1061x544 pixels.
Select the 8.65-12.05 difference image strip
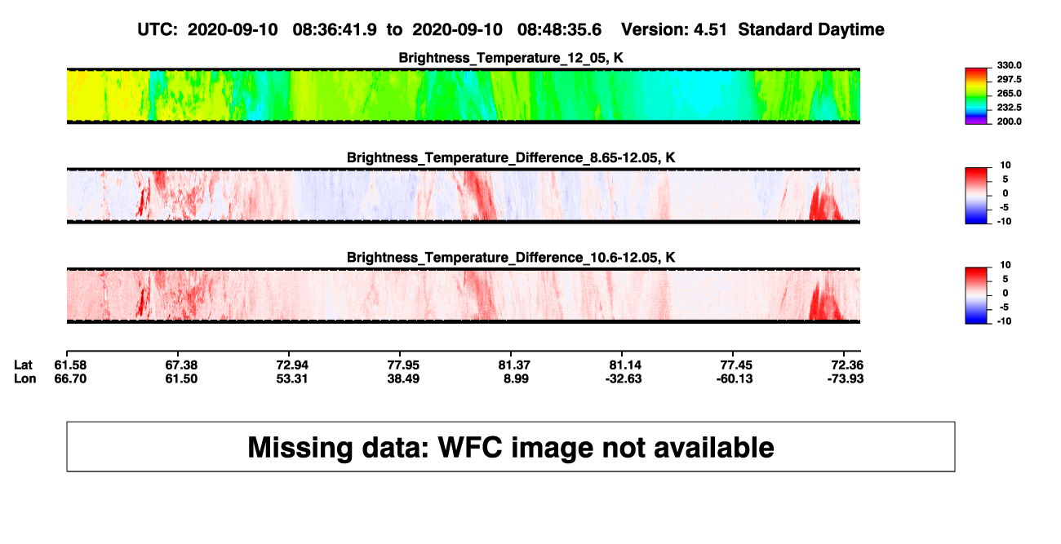tap(464, 196)
